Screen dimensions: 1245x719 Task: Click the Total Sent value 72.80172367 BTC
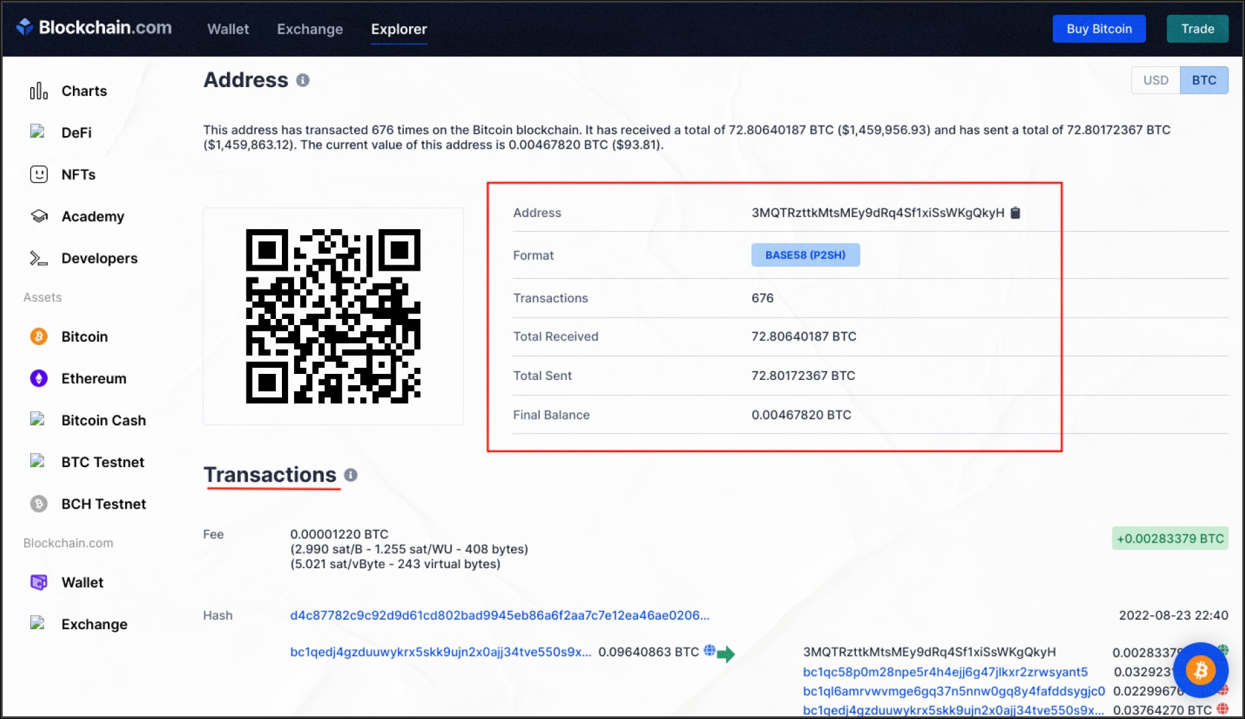803,375
